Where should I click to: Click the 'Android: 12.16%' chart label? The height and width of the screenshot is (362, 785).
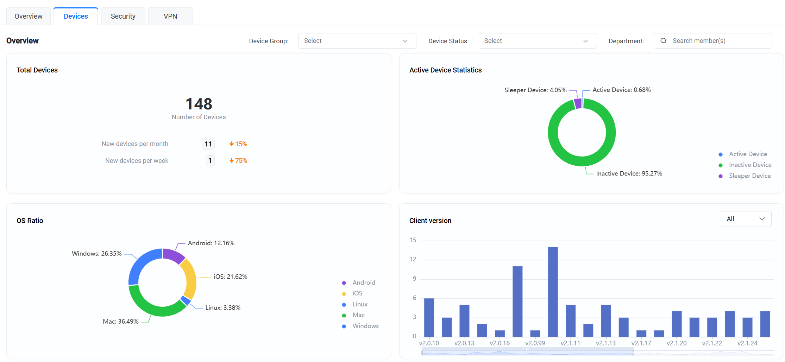[211, 243]
